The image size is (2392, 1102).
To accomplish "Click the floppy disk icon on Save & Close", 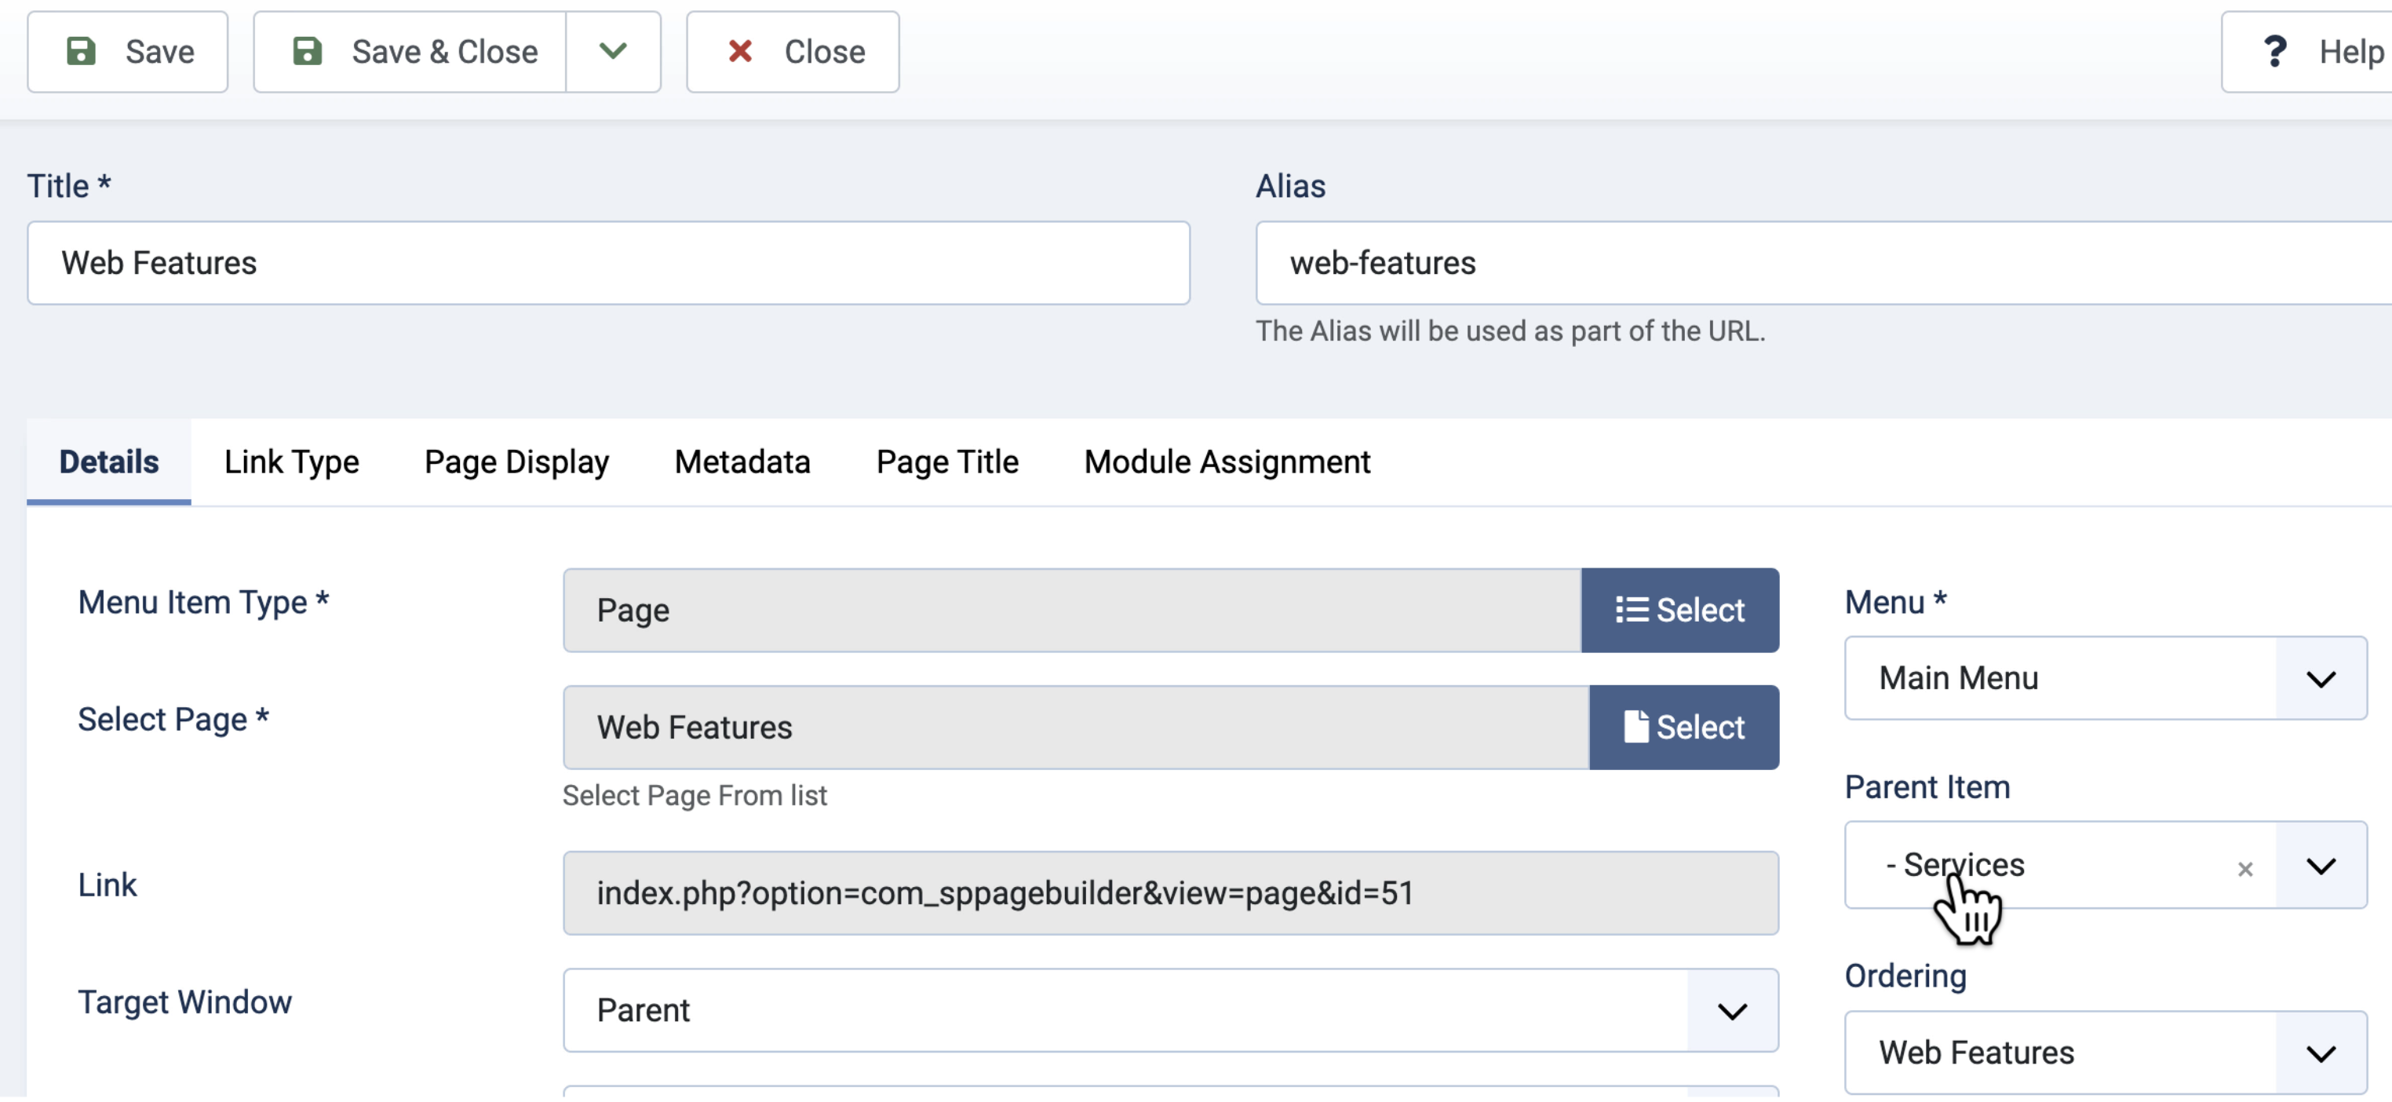I will [308, 51].
